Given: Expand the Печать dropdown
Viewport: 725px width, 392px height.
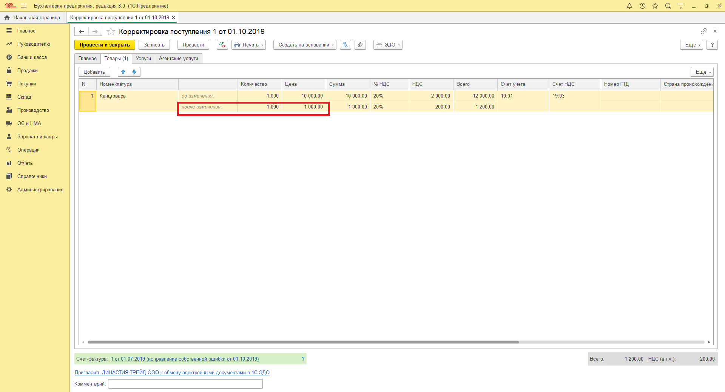Looking at the screenshot, I should pos(249,45).
